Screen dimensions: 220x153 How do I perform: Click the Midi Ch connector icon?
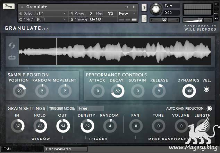(x=20, y=19)
